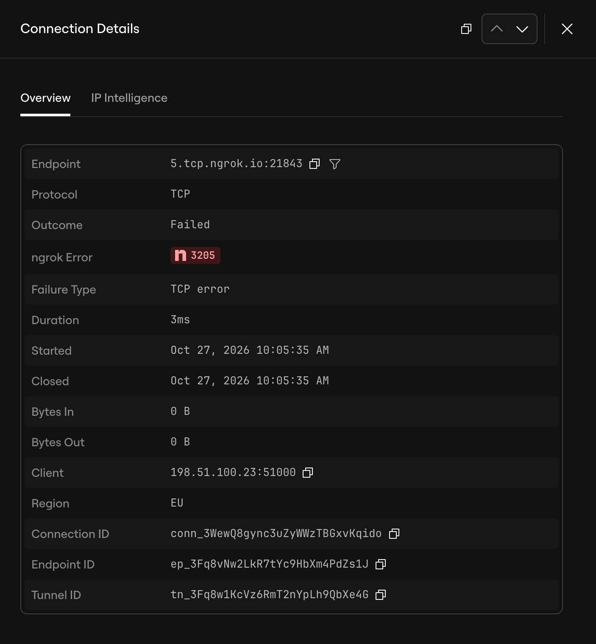Click the Bytes In value
Image resolution: width=596 pixels, height=644 pixels.
pyautogui.click(x=180, y=412)
